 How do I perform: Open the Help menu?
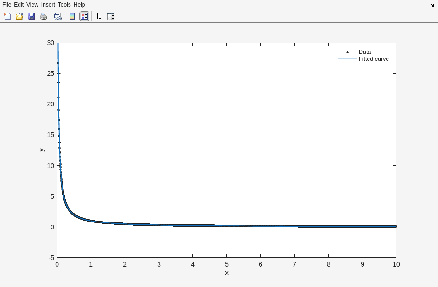click(x=79, y=5)
